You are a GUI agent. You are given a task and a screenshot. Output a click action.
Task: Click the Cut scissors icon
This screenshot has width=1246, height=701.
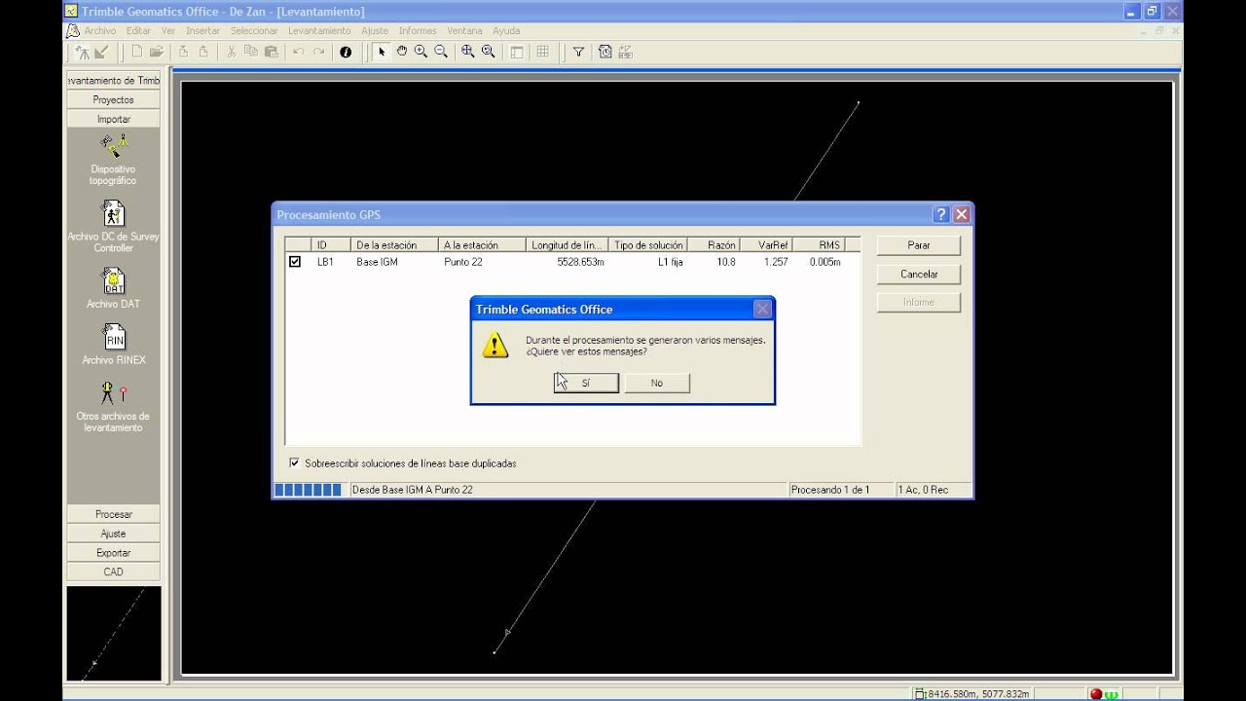232,52
